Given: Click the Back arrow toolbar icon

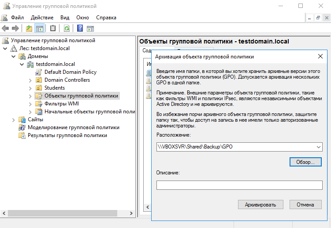Looking at the screenshot, I should tap(5, 29).
